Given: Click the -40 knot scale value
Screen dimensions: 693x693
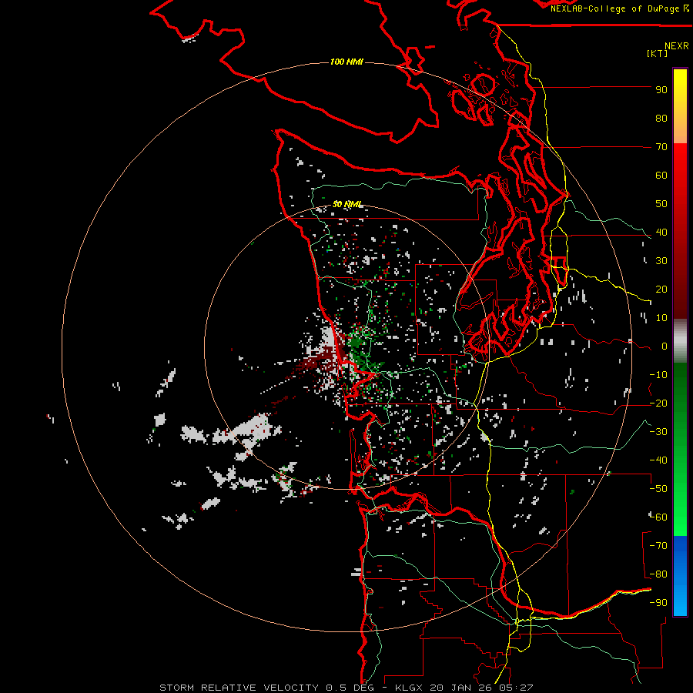Looking at the screenshot, I should pos(658,460).
